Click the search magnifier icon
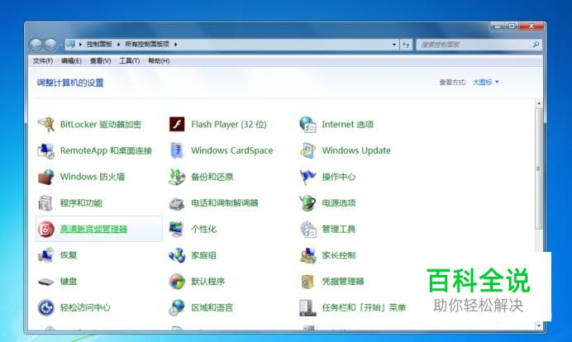The image size is (572, 342). point(536,45)
